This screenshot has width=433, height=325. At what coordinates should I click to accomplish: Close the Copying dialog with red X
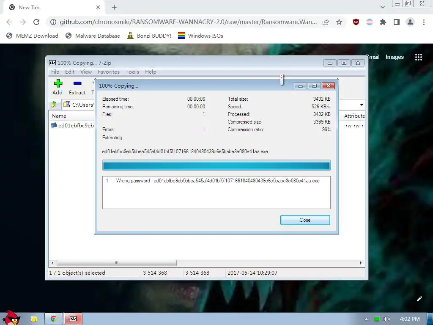coord(328,85)
